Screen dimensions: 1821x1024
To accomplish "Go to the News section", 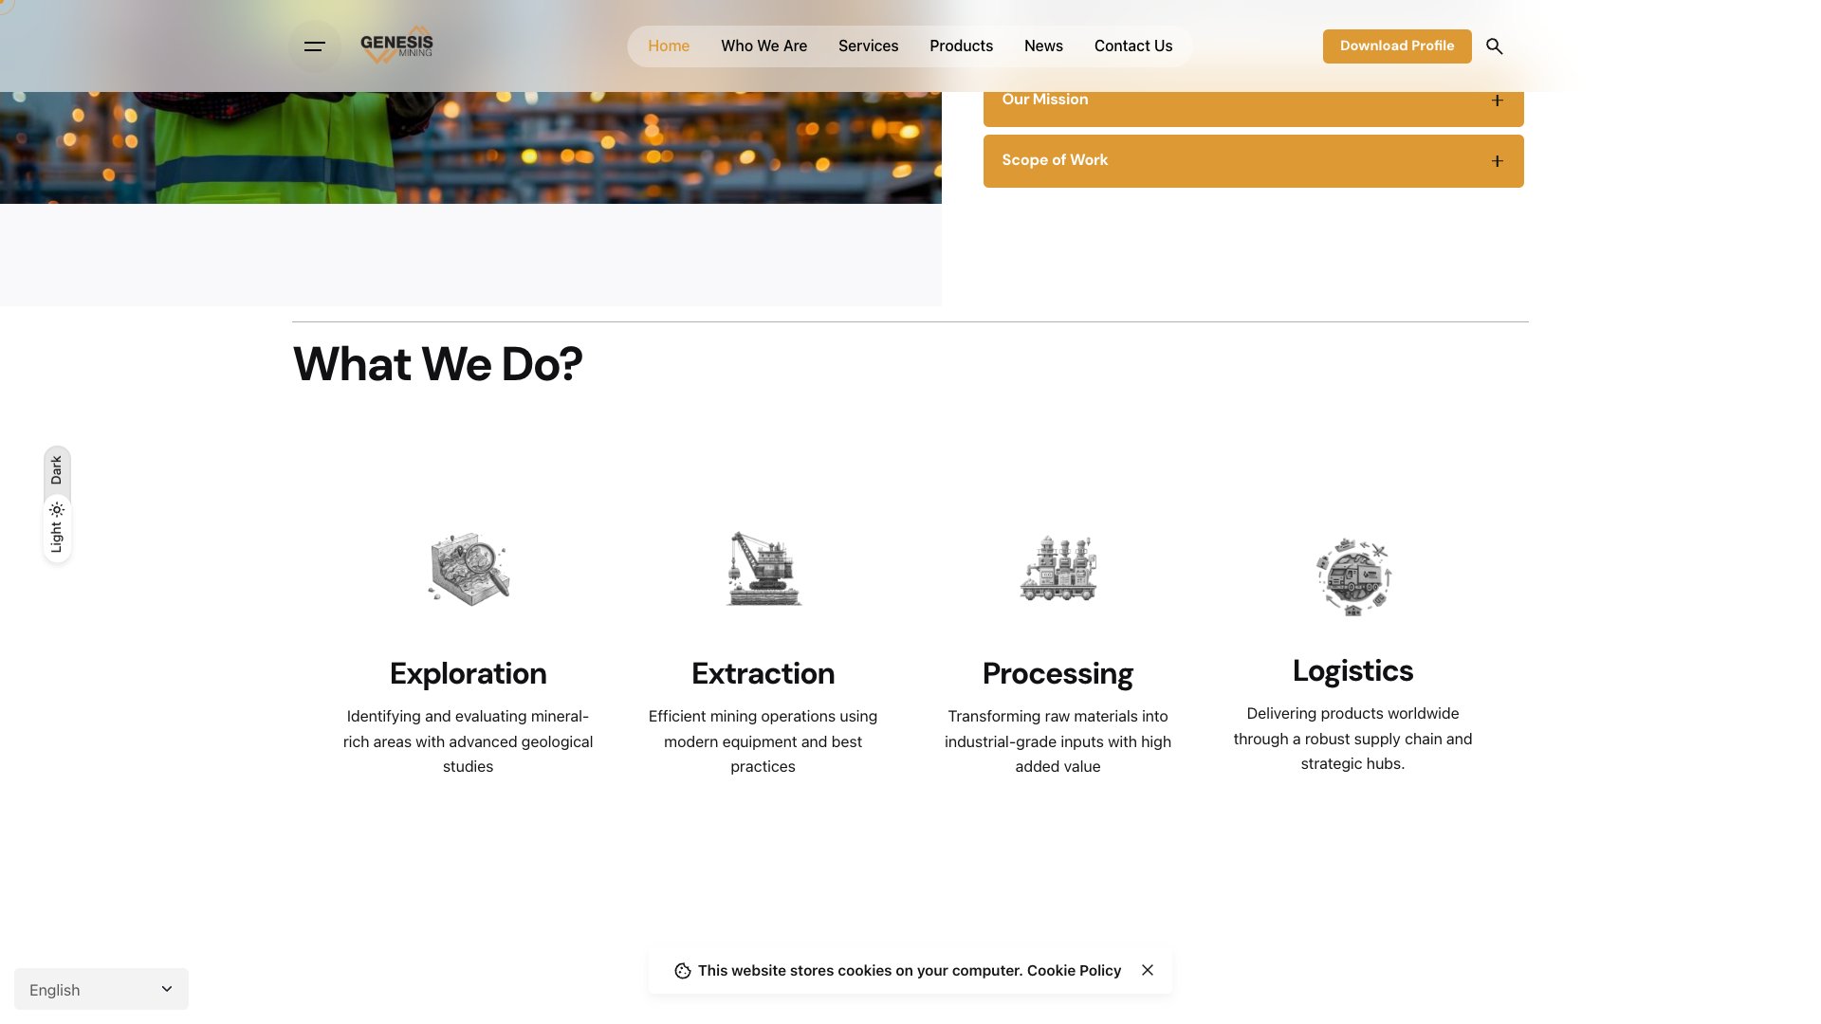I will [1043, 46].
